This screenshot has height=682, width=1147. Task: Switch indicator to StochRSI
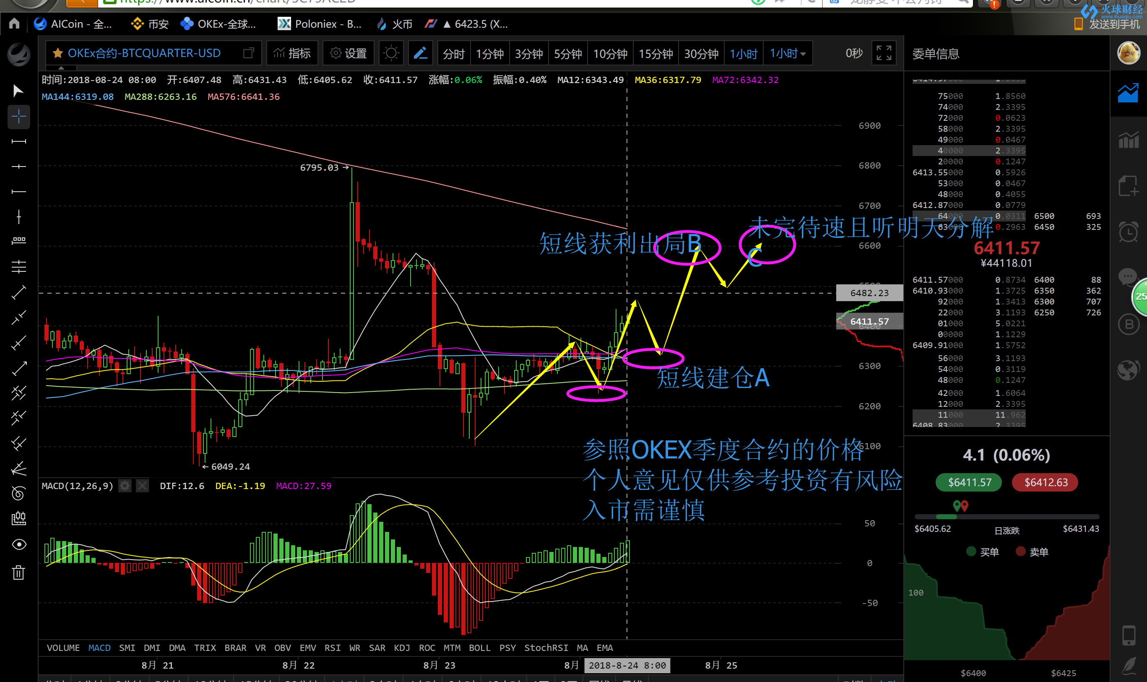[546, 648]
